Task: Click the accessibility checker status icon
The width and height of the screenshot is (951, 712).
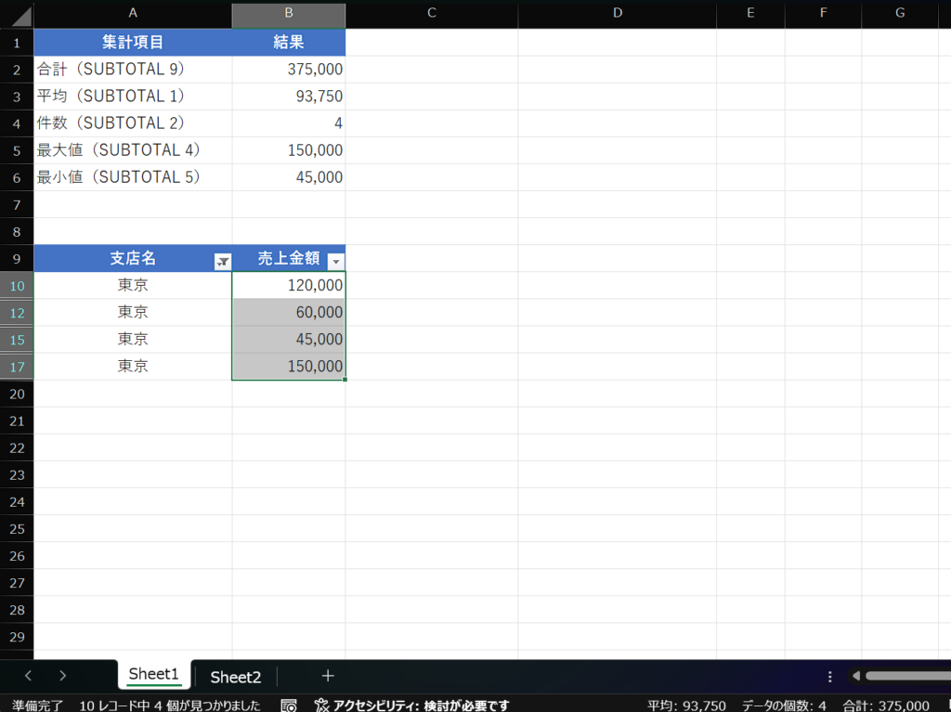Action: pyautogui.click(x=321, y=706)
